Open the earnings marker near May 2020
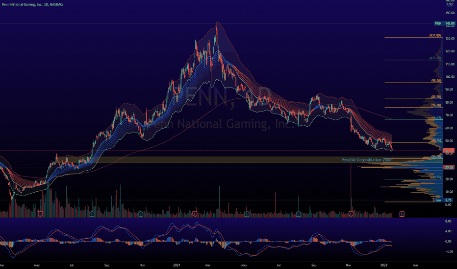The height and width of the screenshot is (269, 457). pyautogui.click(x=41, y=214)
